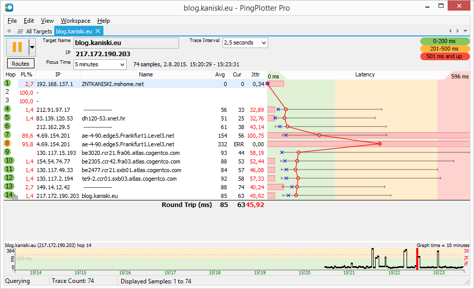
Task: Click hop 14 green number icon
Action: tap(9, 195)
